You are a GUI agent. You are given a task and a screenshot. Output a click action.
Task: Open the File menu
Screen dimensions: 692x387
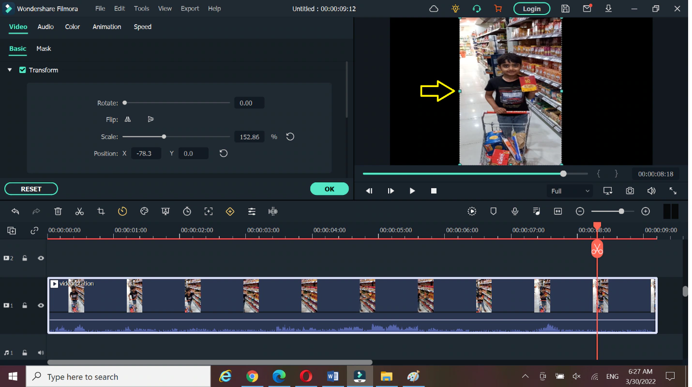coord(100,9)
